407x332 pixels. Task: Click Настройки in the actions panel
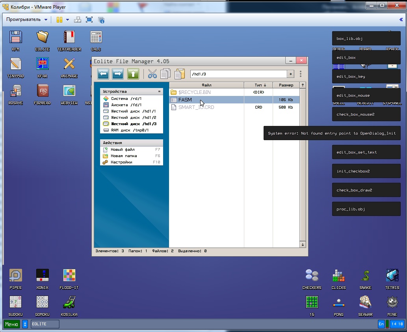click(121, 162)
